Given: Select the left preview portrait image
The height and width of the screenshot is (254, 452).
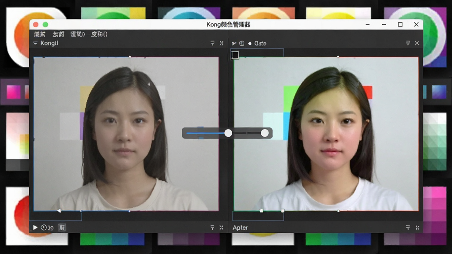Looking at the screenshot, I should coord(126,134).
